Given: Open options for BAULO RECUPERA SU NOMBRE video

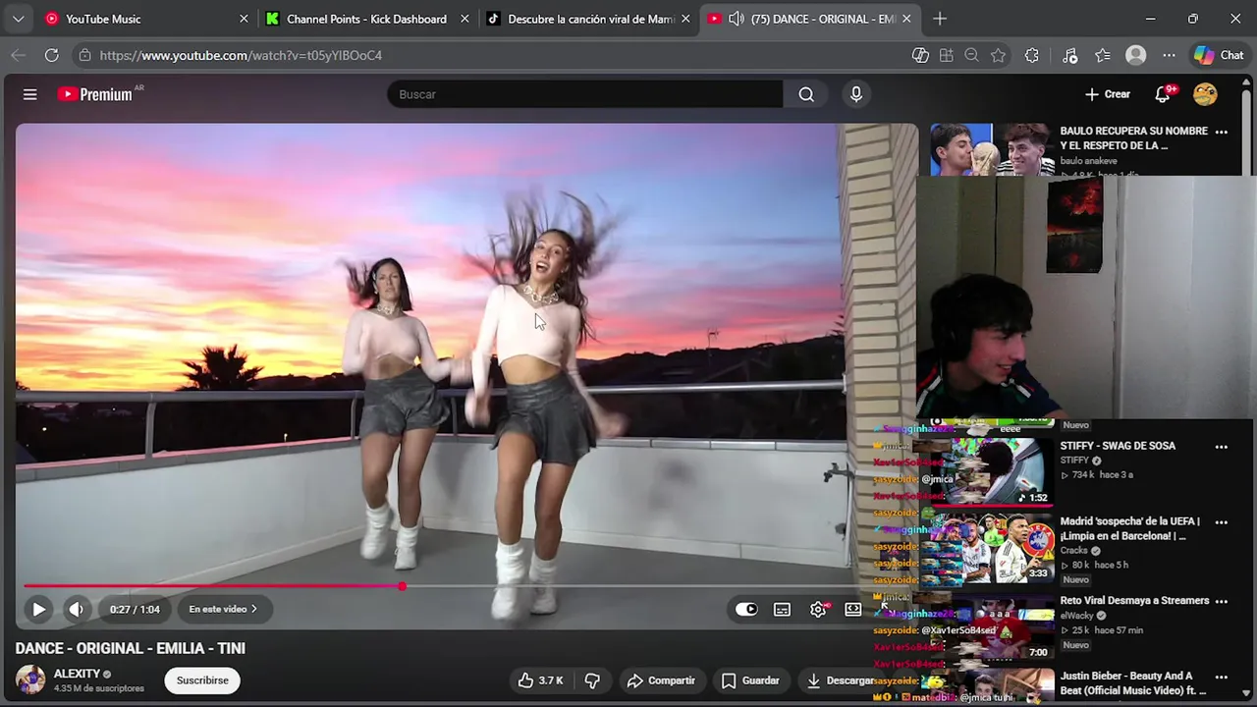Looking at the screenshot, I should (x=1222, y=132).
